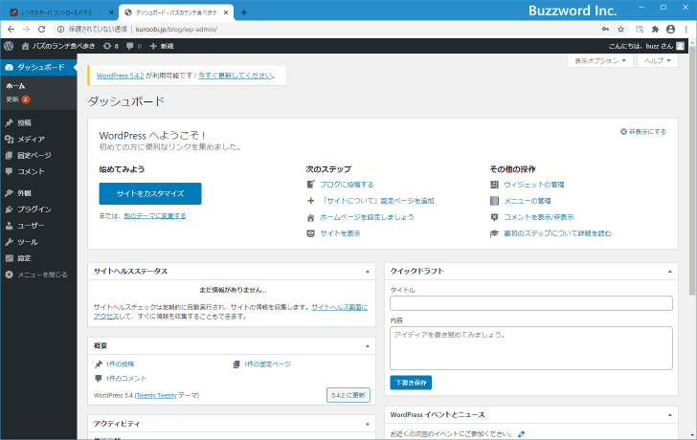Screen dimensions: 697x440
Task: Collapse the アクティビティ panel arrow
Action: [x=368, y=424]
